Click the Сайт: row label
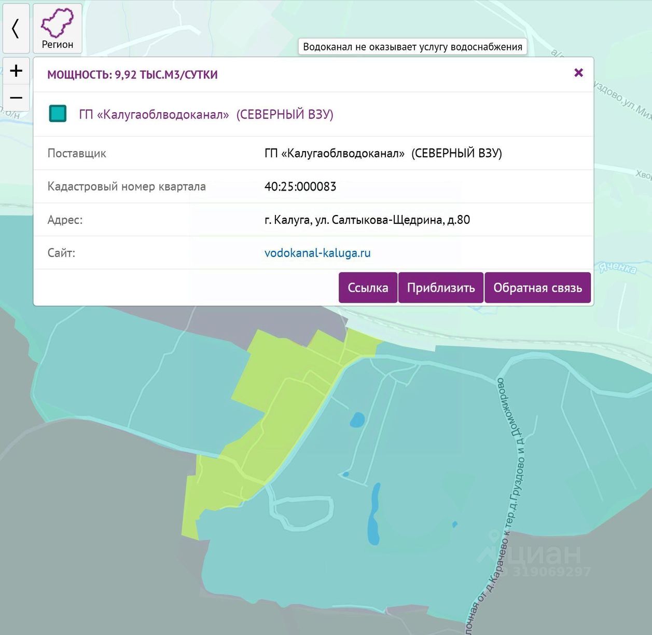652x635 pixels. coord(61,253)
